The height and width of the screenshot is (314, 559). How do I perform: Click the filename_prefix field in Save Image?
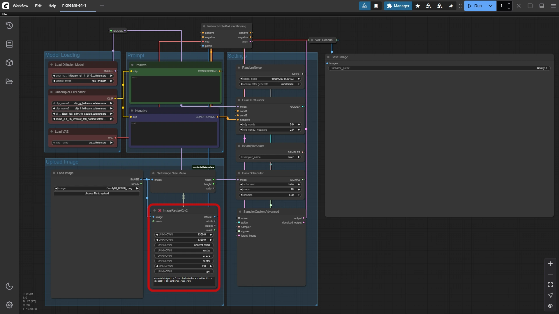pyautogui.click(x=439, y=68)
